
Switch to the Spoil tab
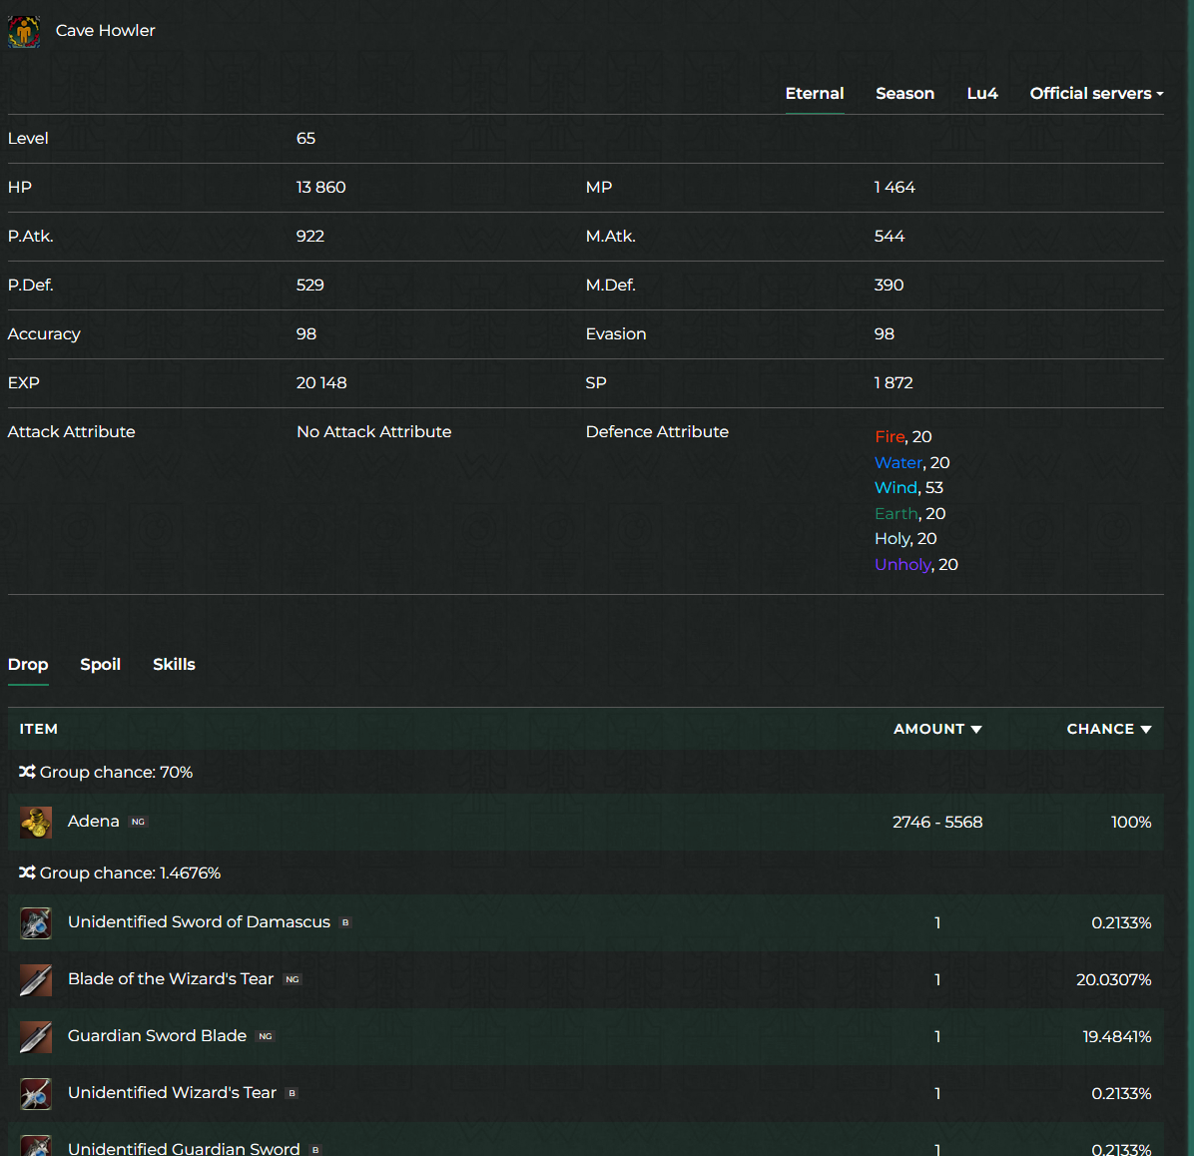coord(100,665)
